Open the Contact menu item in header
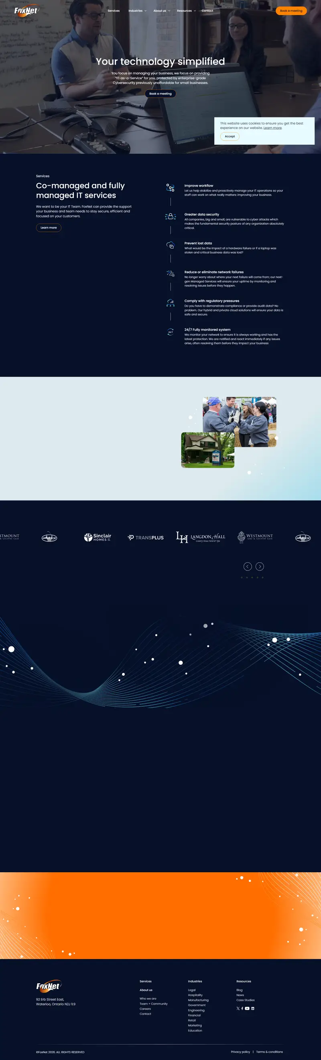Viewport: 321px width, 1060px height. pos(207,11)
